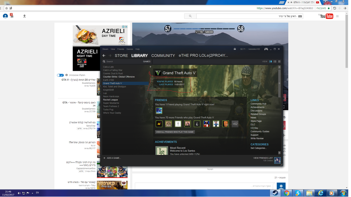The height and width of the screenshot is (197, 351).
Task: Open Big Picture mode controller icon
Action: click(266, 49)
